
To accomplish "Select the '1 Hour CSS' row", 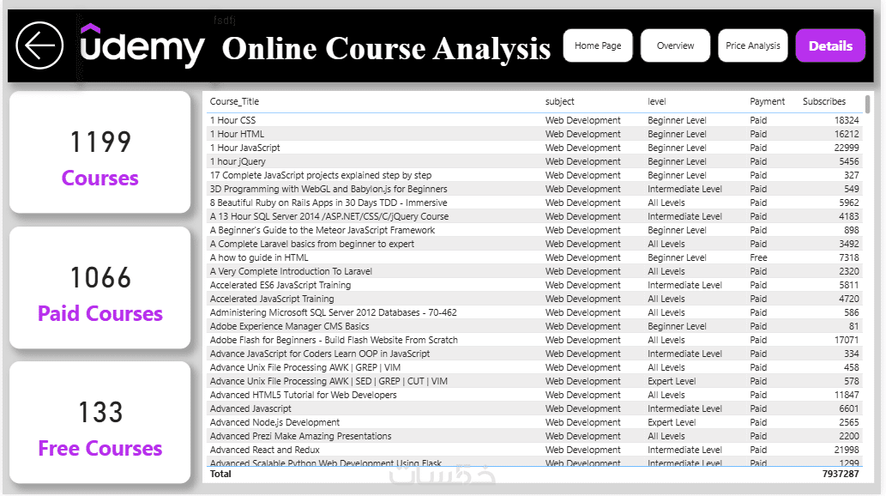I will point(534,120).
